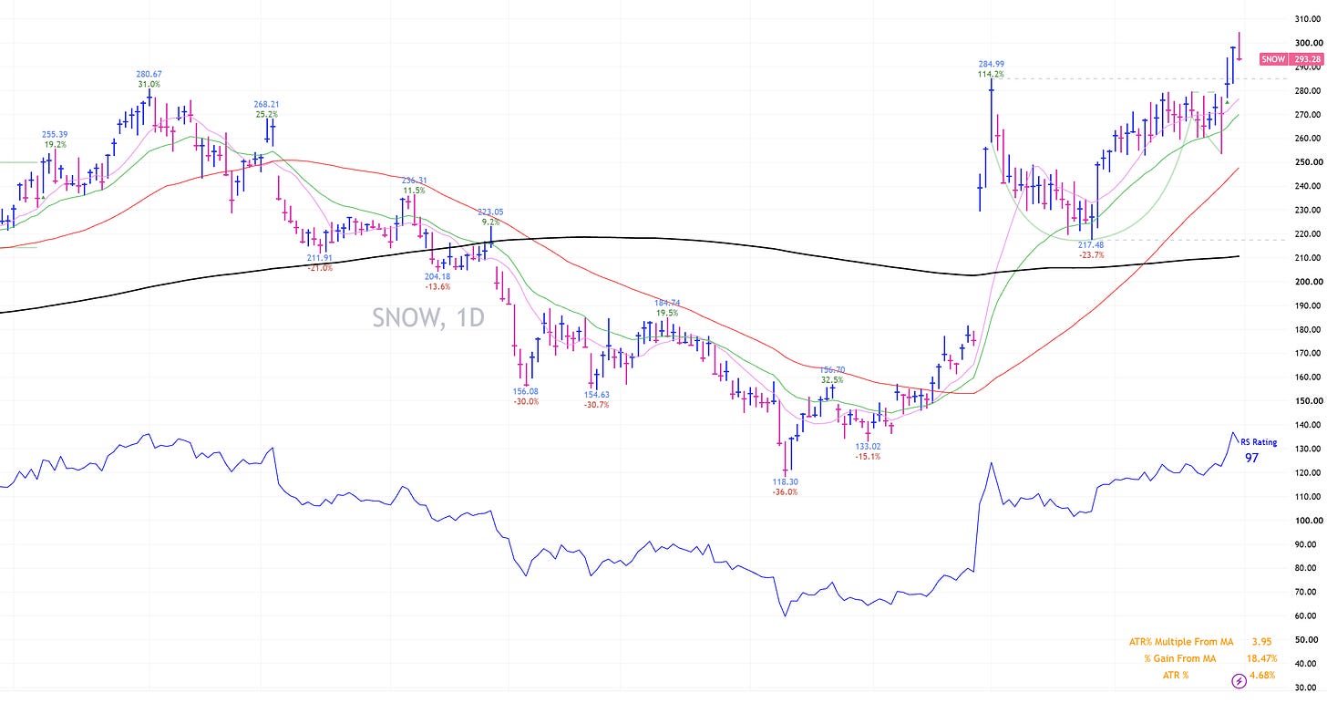Screen dimensions: 1327x703
Task: Select the -23.7% decline label
Action: pos(1090,255)
